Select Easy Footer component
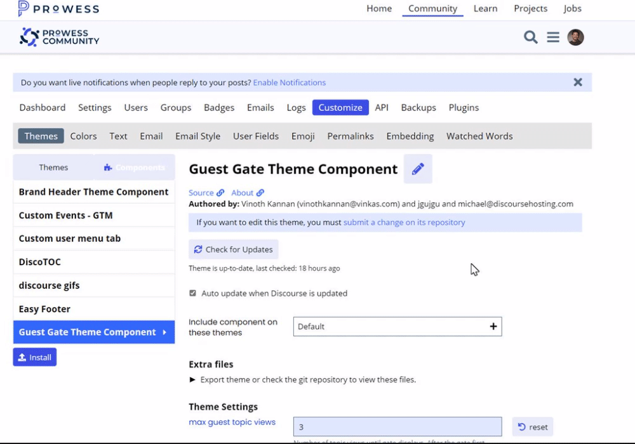Screen dimensions: 635x444 [x=94, y=309]
